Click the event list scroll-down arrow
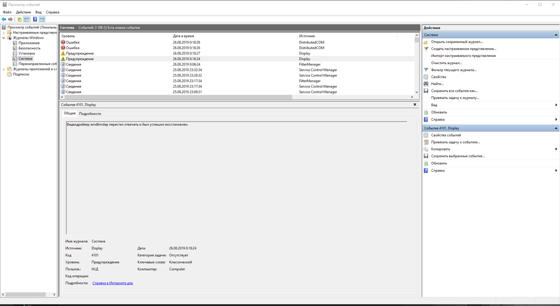The height and width of the screenshot is (306, 560). [417, 92]
